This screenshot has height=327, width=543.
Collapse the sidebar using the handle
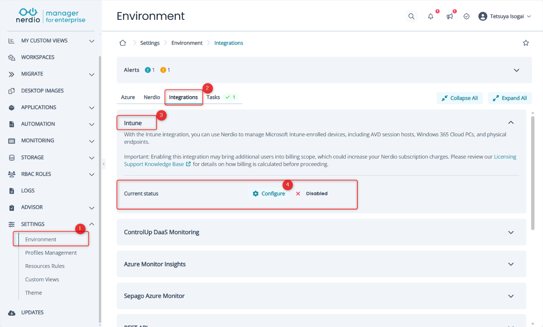pos(104,164)
